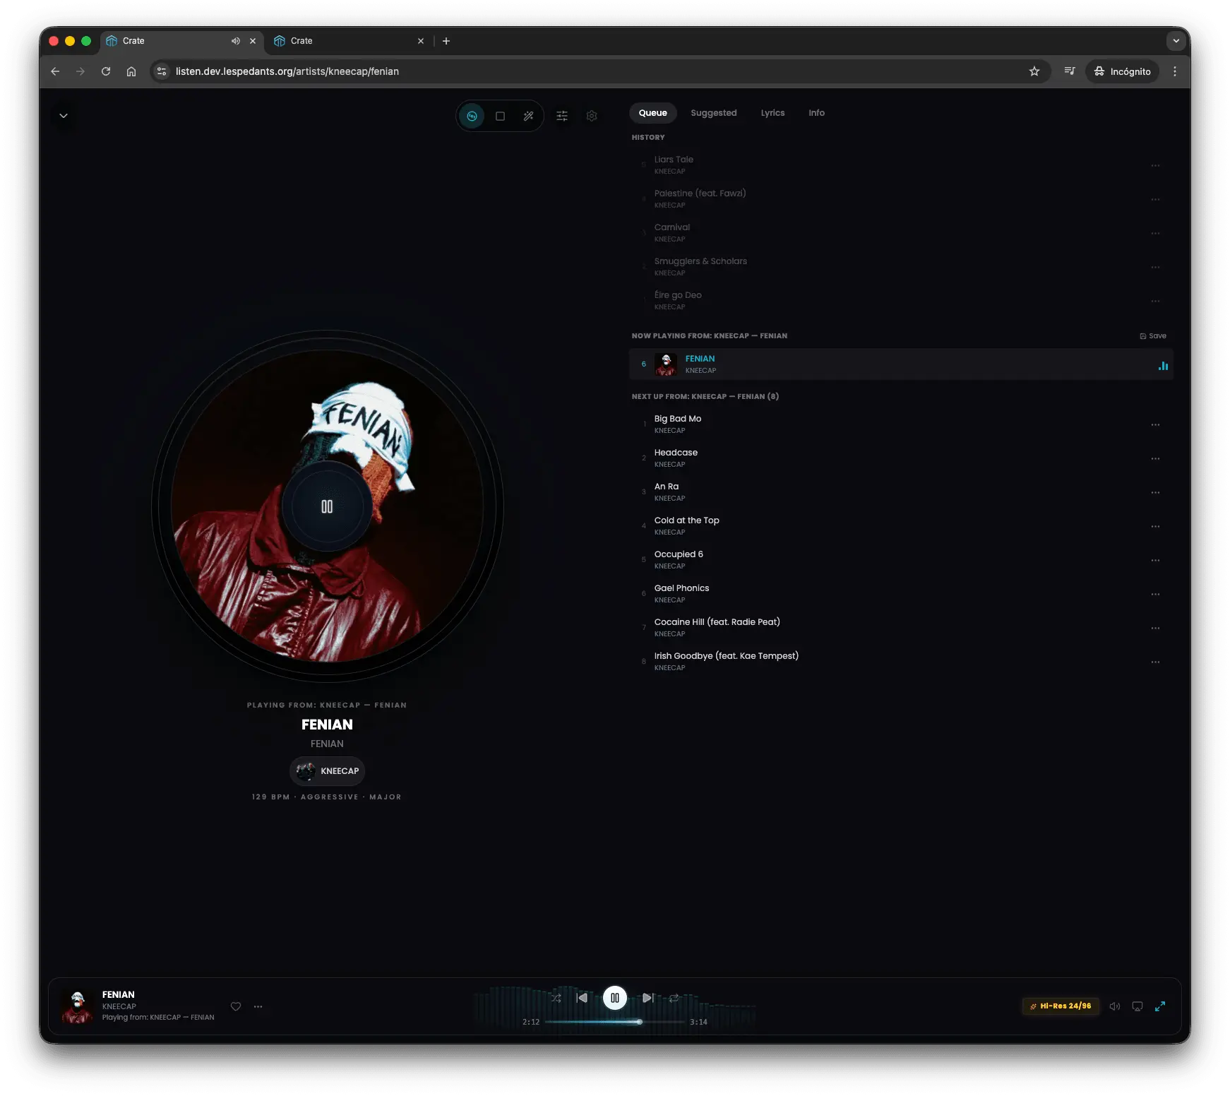Viewport: 1230px width, 1096px height.
Task: Open the three-dot menu for Gael Phonics
Action: (x=1155, y=594)
